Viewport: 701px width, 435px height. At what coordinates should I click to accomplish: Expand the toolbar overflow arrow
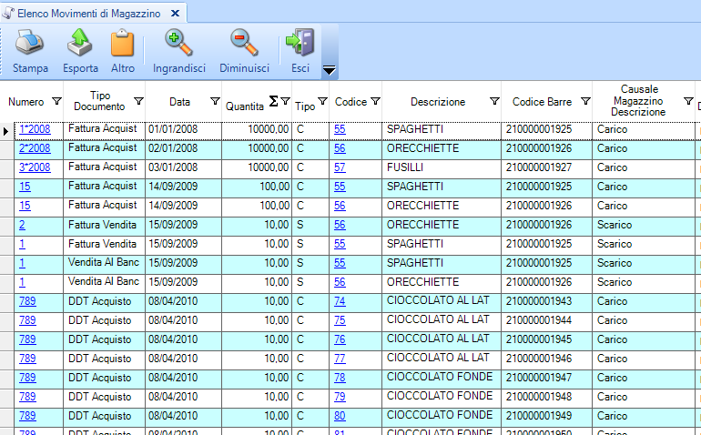pyautogui.click(x=330, y=70)
